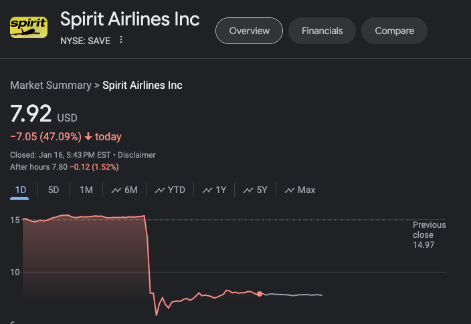This screenshot has width=471, height=324.
Task: Open the three-dot menu beside NYSE: SAVE
Action: 121,40
